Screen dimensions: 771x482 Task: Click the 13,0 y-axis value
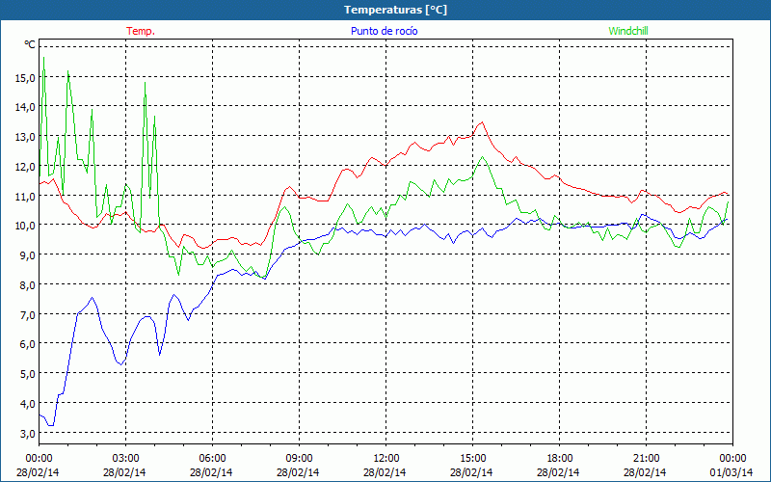click(25, 137)
